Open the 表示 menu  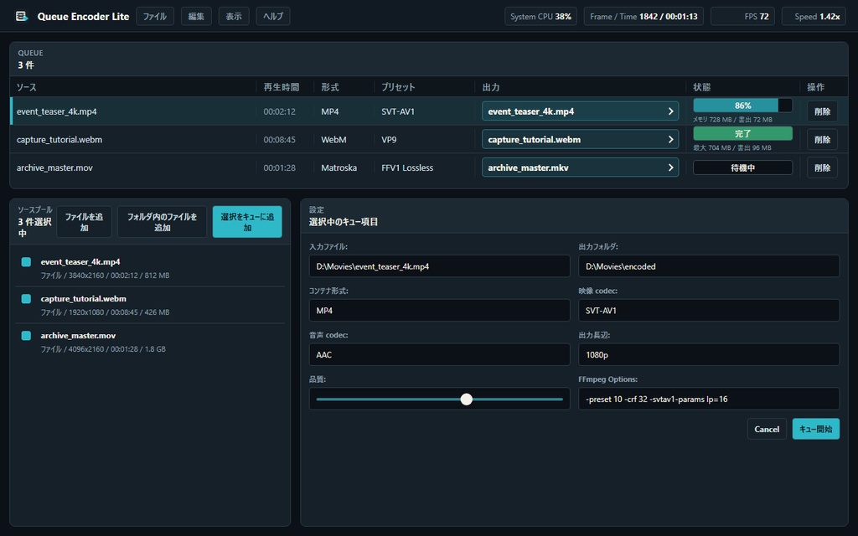point(234,17)
